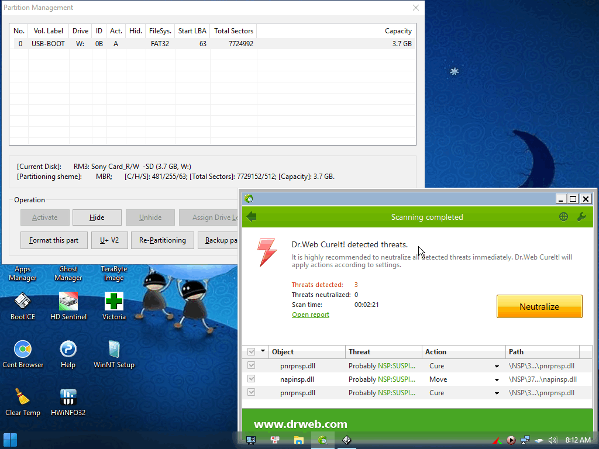Image resolution: width=599 pixels, height=449 pixels.
Task: Open Dr.Web language globe icon
Action: (x=563, y=217)
